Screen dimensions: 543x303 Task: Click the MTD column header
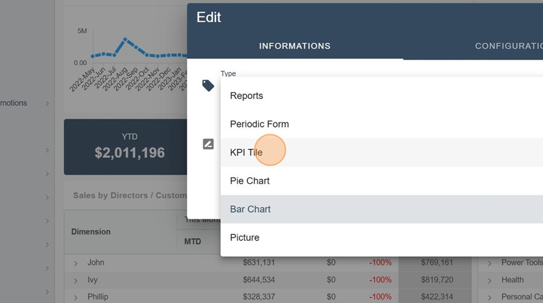(193, 242)
